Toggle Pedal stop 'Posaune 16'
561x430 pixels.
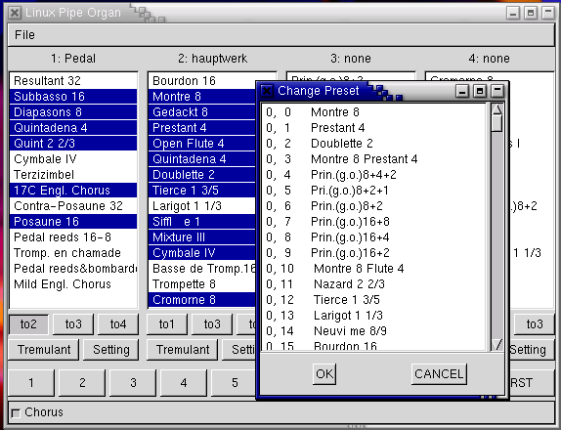pos(73,222)
